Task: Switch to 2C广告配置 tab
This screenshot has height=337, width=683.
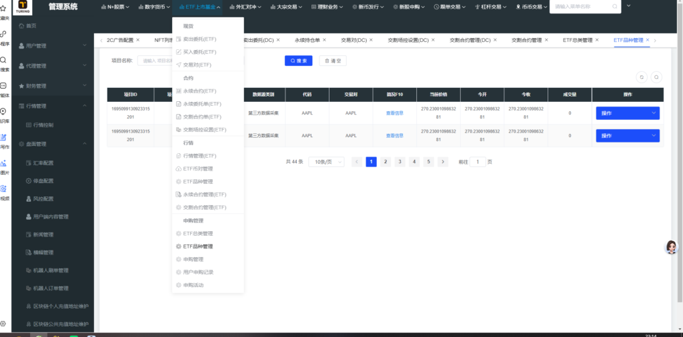Action: [x=120, y=40]
